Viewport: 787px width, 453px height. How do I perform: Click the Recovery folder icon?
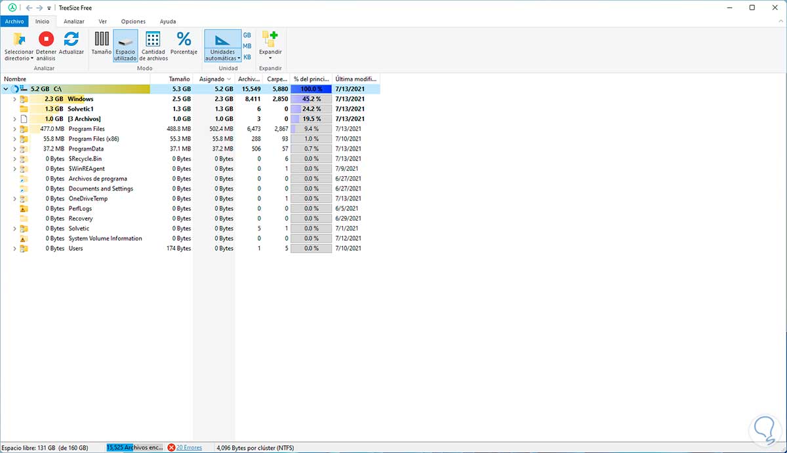tap(24, 219)
